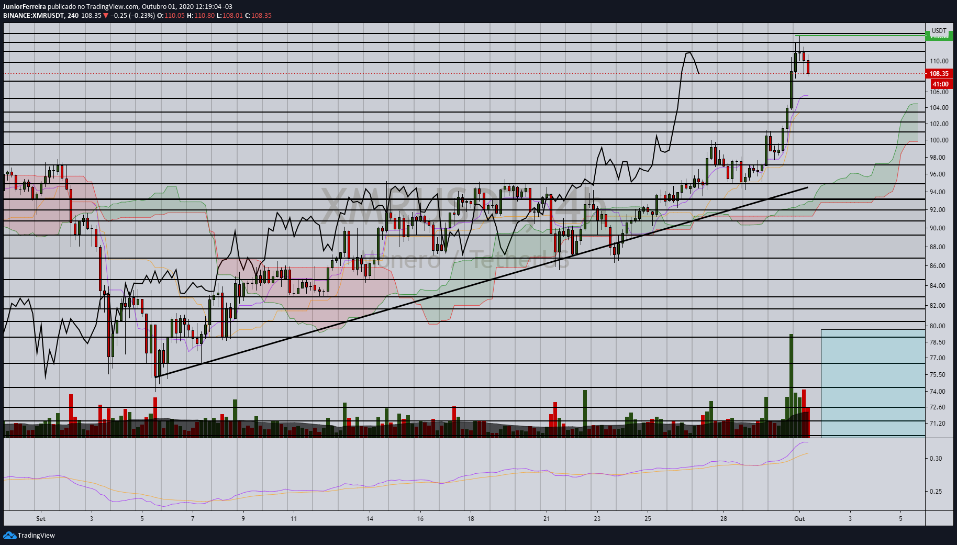Click the red down-arrow price change indicator

(x=106, y=15)
